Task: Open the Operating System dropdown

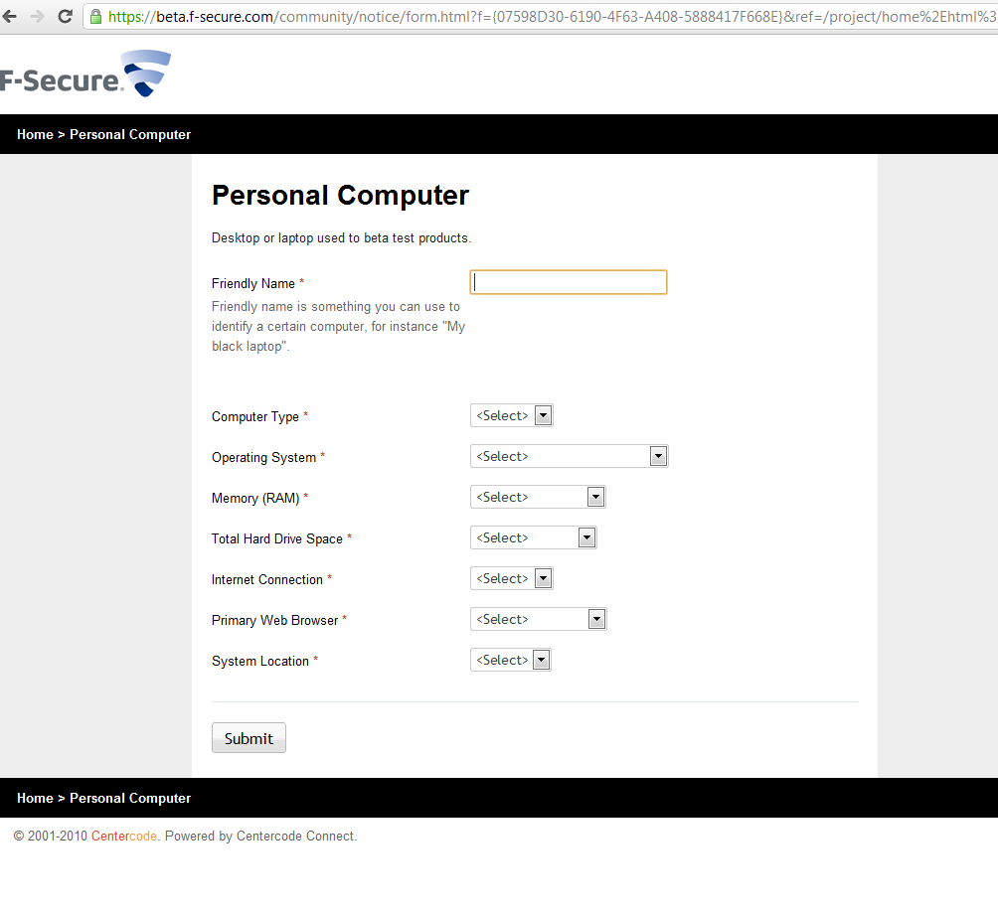Action: coord(569,456)
